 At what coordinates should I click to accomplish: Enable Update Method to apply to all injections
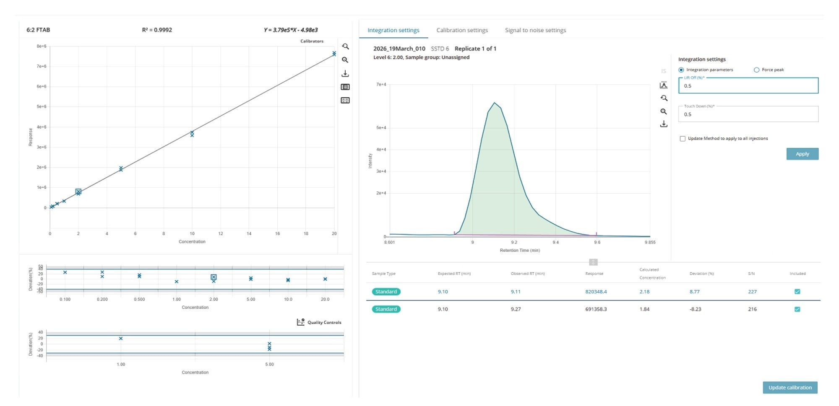(x=683, y=139)
